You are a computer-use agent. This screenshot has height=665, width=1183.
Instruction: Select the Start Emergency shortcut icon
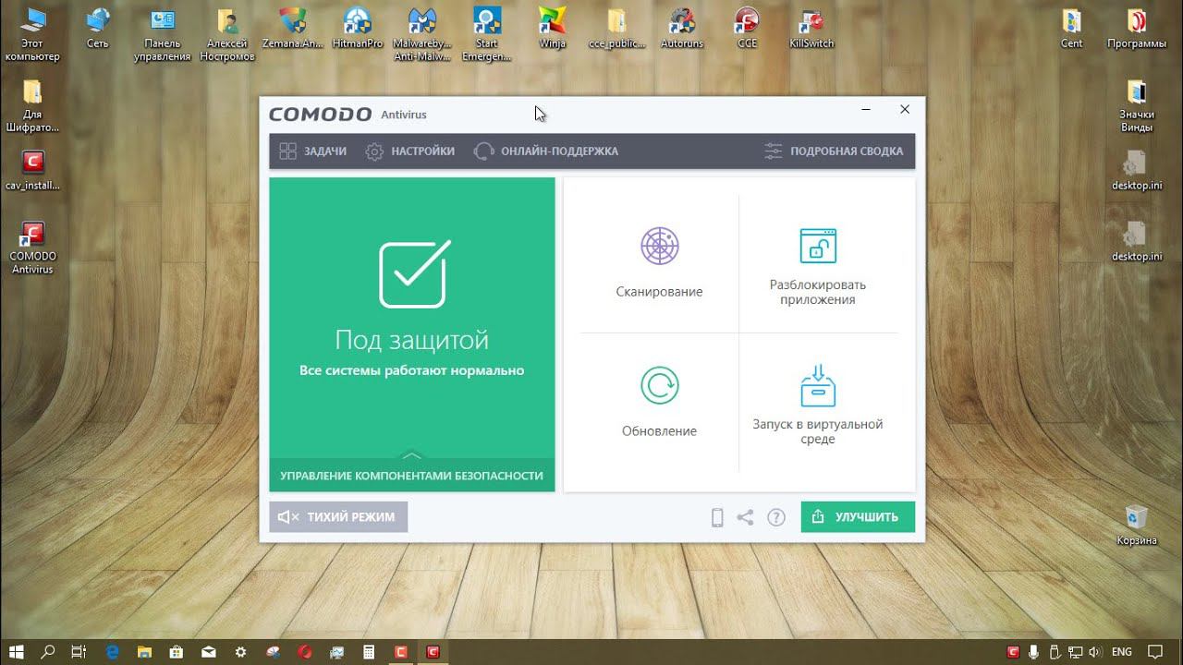click(487, 34)
